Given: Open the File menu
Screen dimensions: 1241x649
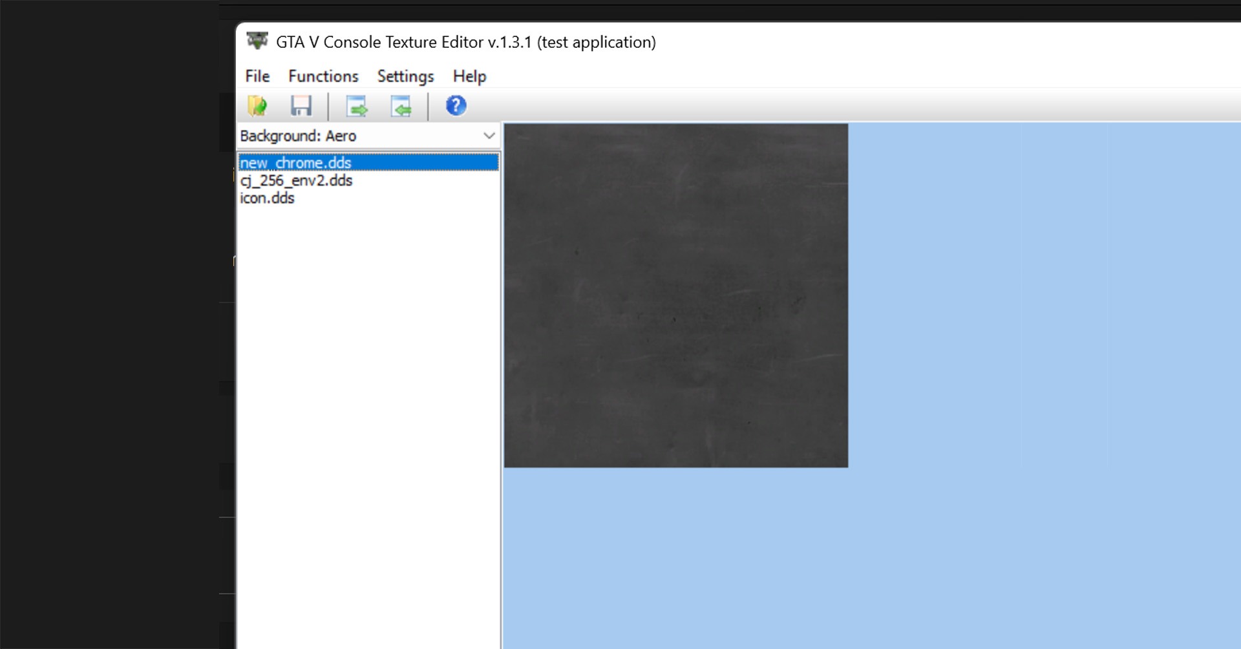Looking at the screenshot, I should (257, 76).
